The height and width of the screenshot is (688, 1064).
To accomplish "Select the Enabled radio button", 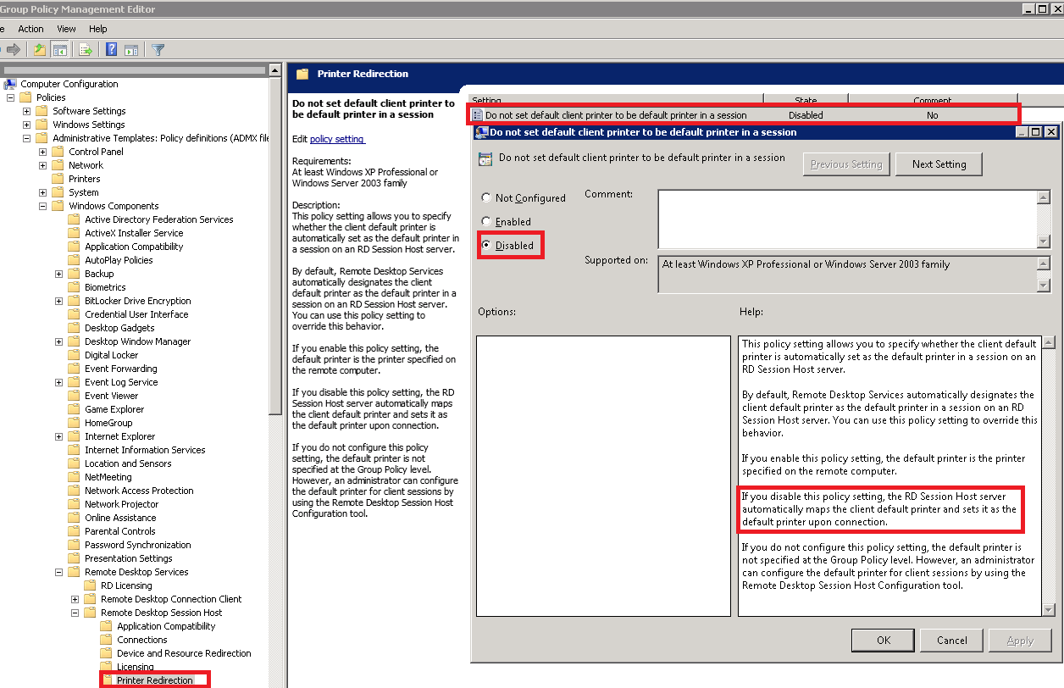I will [x=486, y=222].
